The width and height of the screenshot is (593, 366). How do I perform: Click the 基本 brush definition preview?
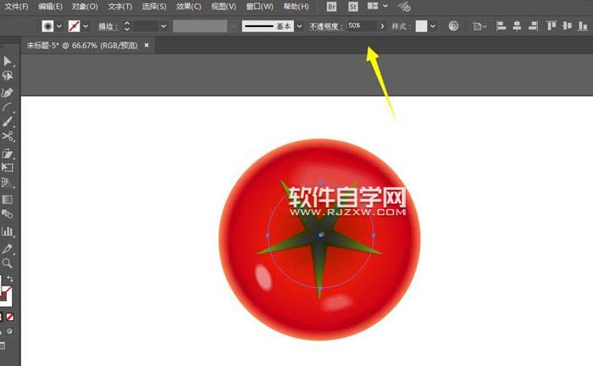tap(268, 26)
